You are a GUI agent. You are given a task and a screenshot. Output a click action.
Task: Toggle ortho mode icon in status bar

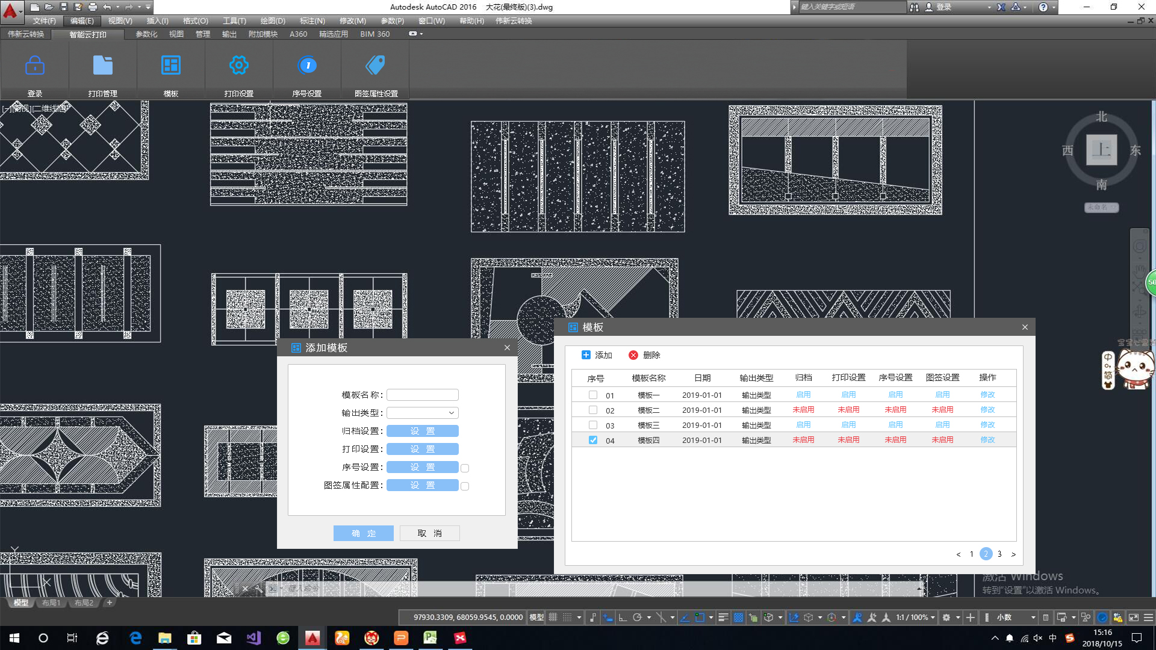tap(623, 617)
